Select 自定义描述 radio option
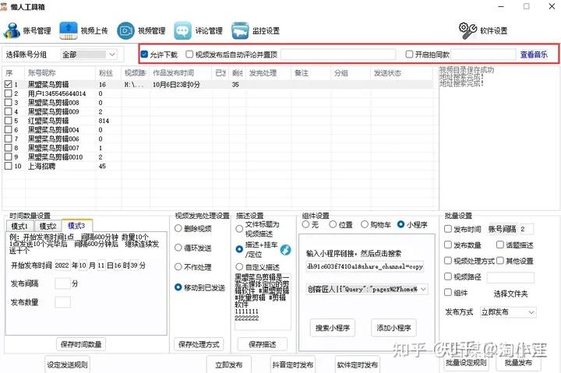Image resolution: width=561 pixels, height=373 pixels. click(239, 267)
